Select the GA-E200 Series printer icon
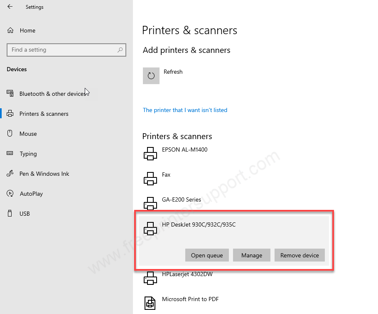The width and height of the screenshot is (378, 314). click(150, 203)
